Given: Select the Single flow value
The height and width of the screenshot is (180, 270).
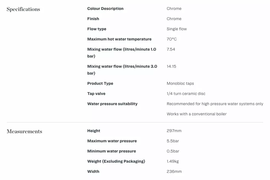Looking at the screenshot, I should coord(176,29).
